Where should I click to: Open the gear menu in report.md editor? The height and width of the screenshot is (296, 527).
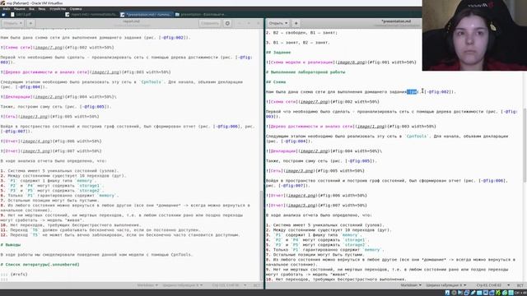227,23
